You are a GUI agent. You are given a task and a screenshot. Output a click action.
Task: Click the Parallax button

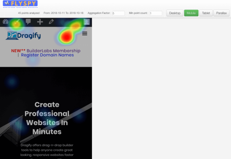coord(221,13)
